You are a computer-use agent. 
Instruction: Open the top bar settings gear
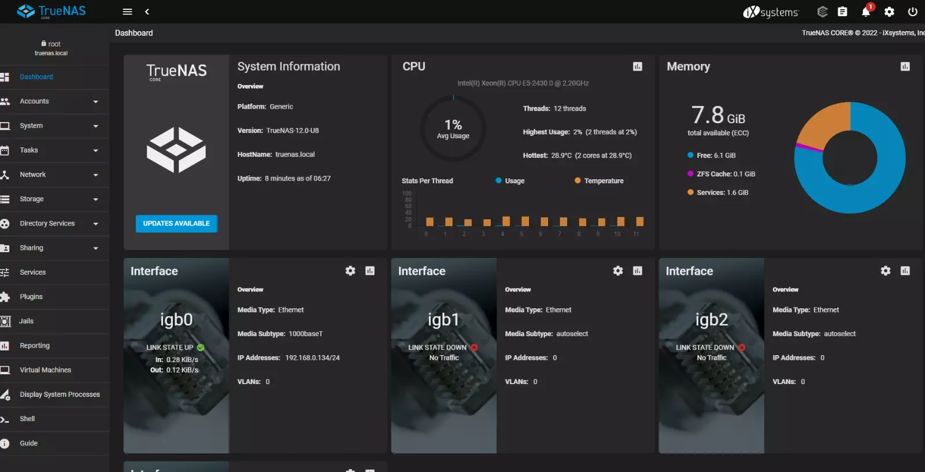[x=889, y=12]
